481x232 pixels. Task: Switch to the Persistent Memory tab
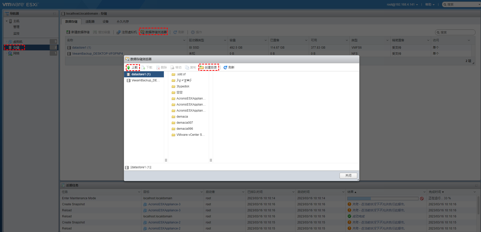pos(123,22)
